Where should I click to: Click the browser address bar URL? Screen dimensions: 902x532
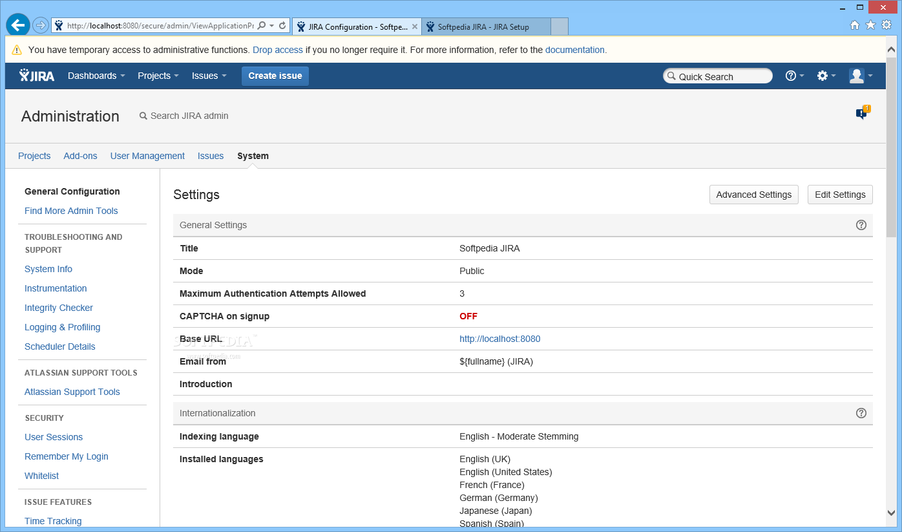160,26
